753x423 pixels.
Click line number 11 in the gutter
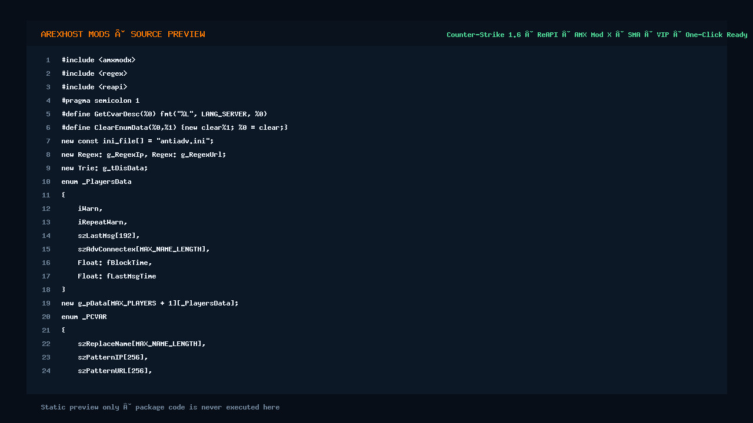point(46,195)
